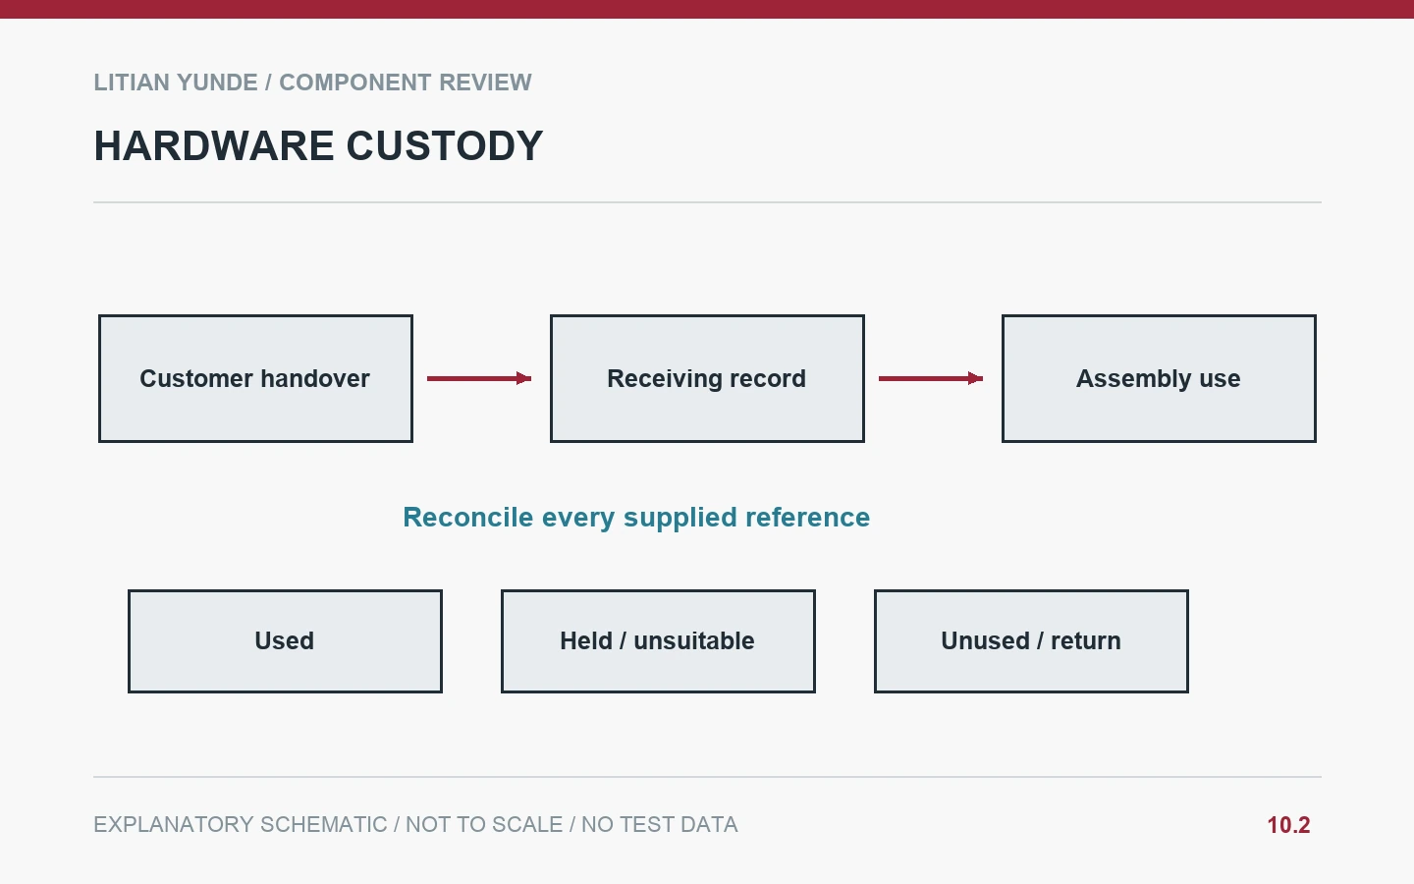This screenshot has width=1414, height=884.
Task: Select the teal Reconcile every supplied reference text
Action: [636, 518]
